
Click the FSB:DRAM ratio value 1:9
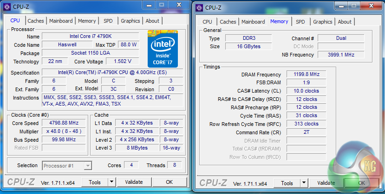(307, 82)
